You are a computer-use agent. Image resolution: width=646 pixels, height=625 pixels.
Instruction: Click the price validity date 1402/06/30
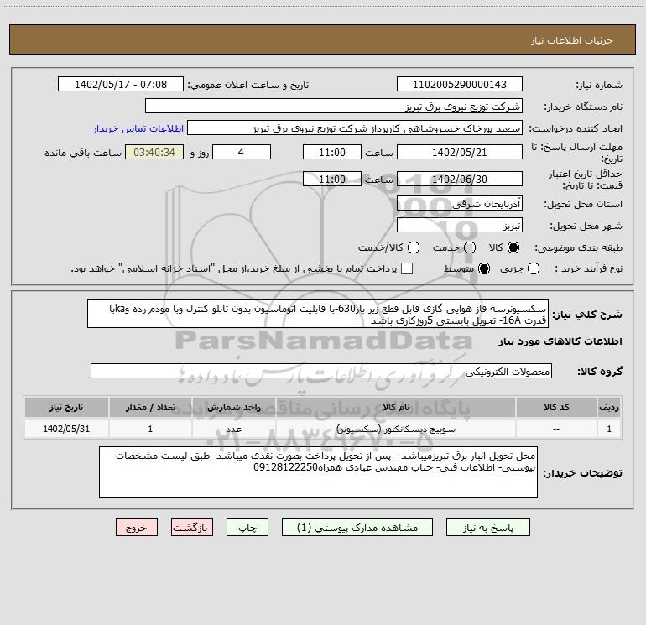click(x=460, y=179)
